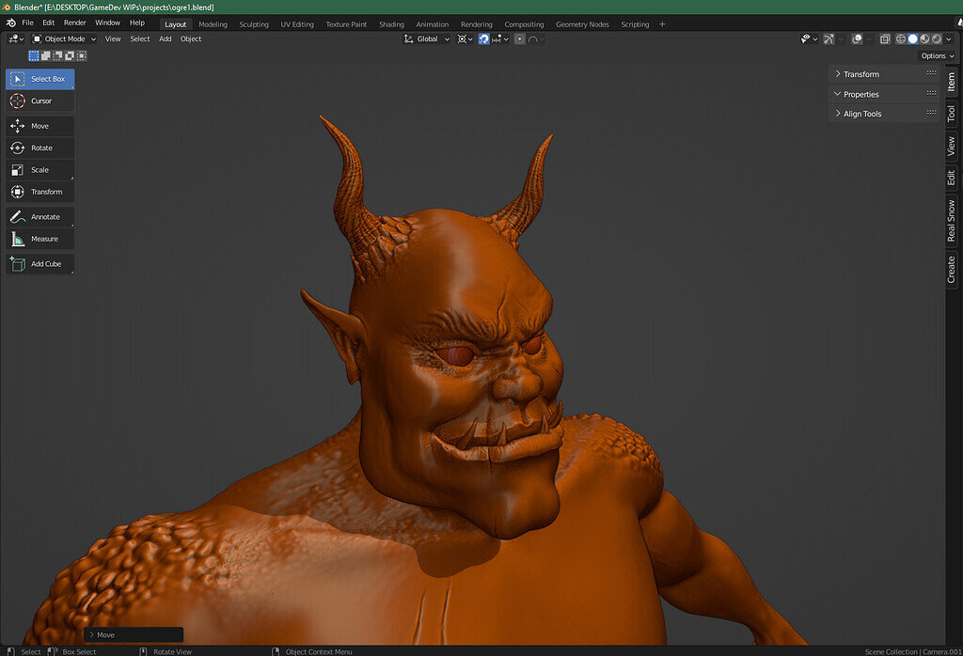Select the Rotate tool
This screenshot has width=963, height=656.
39,148
